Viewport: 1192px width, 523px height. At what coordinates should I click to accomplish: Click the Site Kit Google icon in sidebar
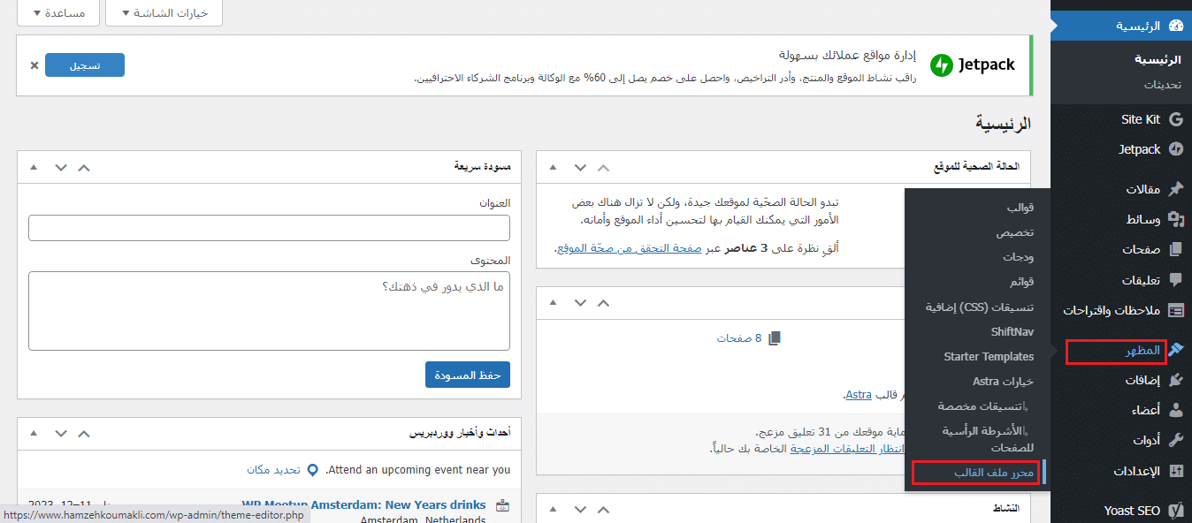coord(1175,119)
